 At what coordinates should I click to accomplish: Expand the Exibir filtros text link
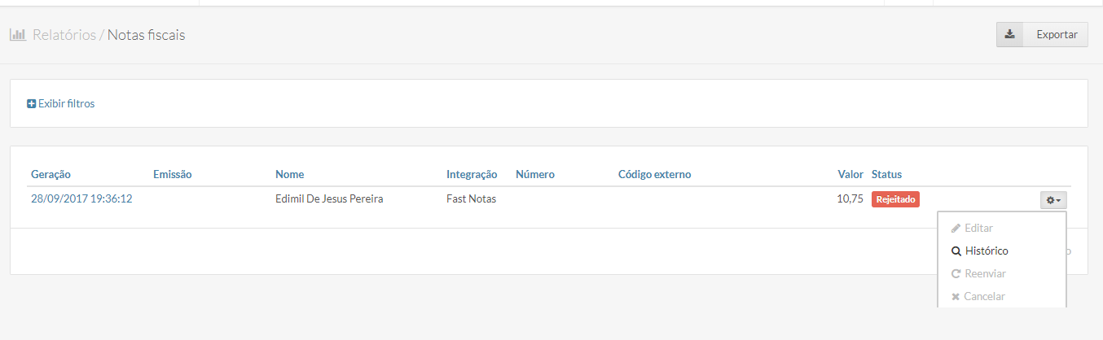(66, 104)
